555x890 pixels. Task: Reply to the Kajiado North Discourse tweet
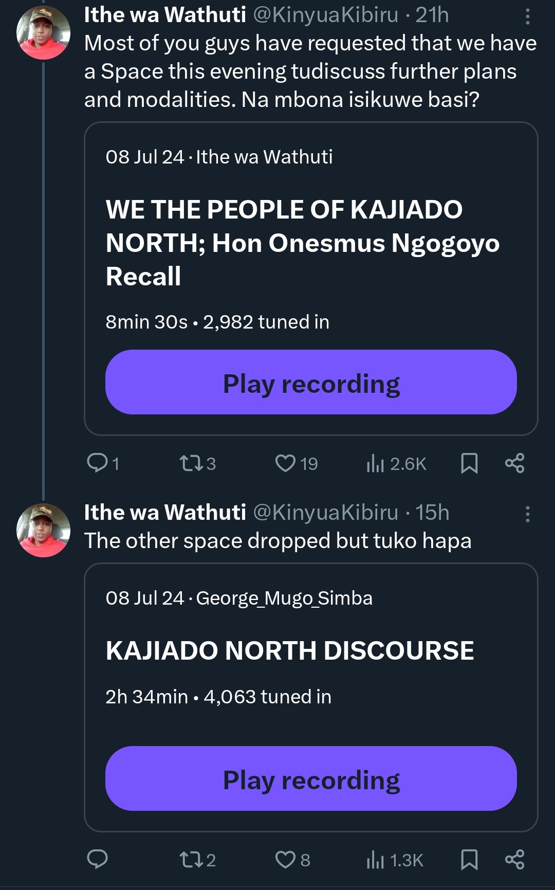pos(97,859)
